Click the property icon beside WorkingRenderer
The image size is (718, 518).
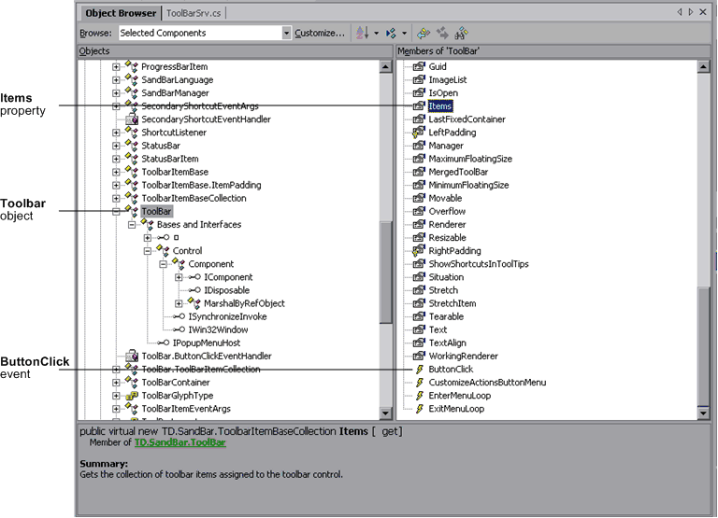419,357
